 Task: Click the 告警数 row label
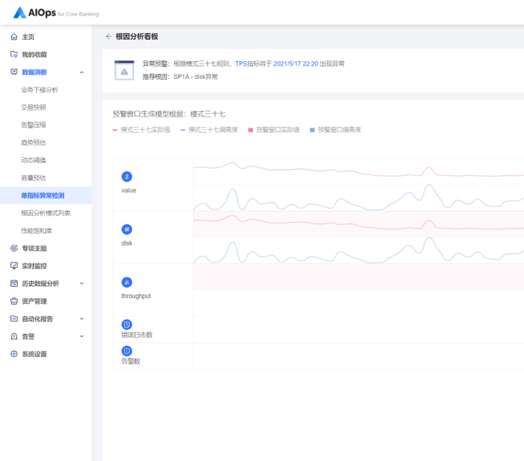click(x=131, y=361)
